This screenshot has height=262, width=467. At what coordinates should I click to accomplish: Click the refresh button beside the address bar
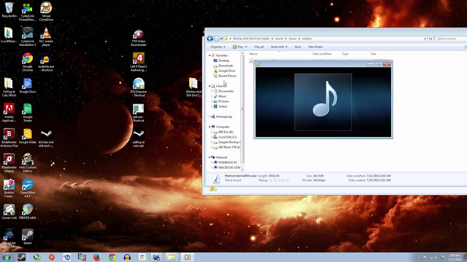[x=431, y=39]
